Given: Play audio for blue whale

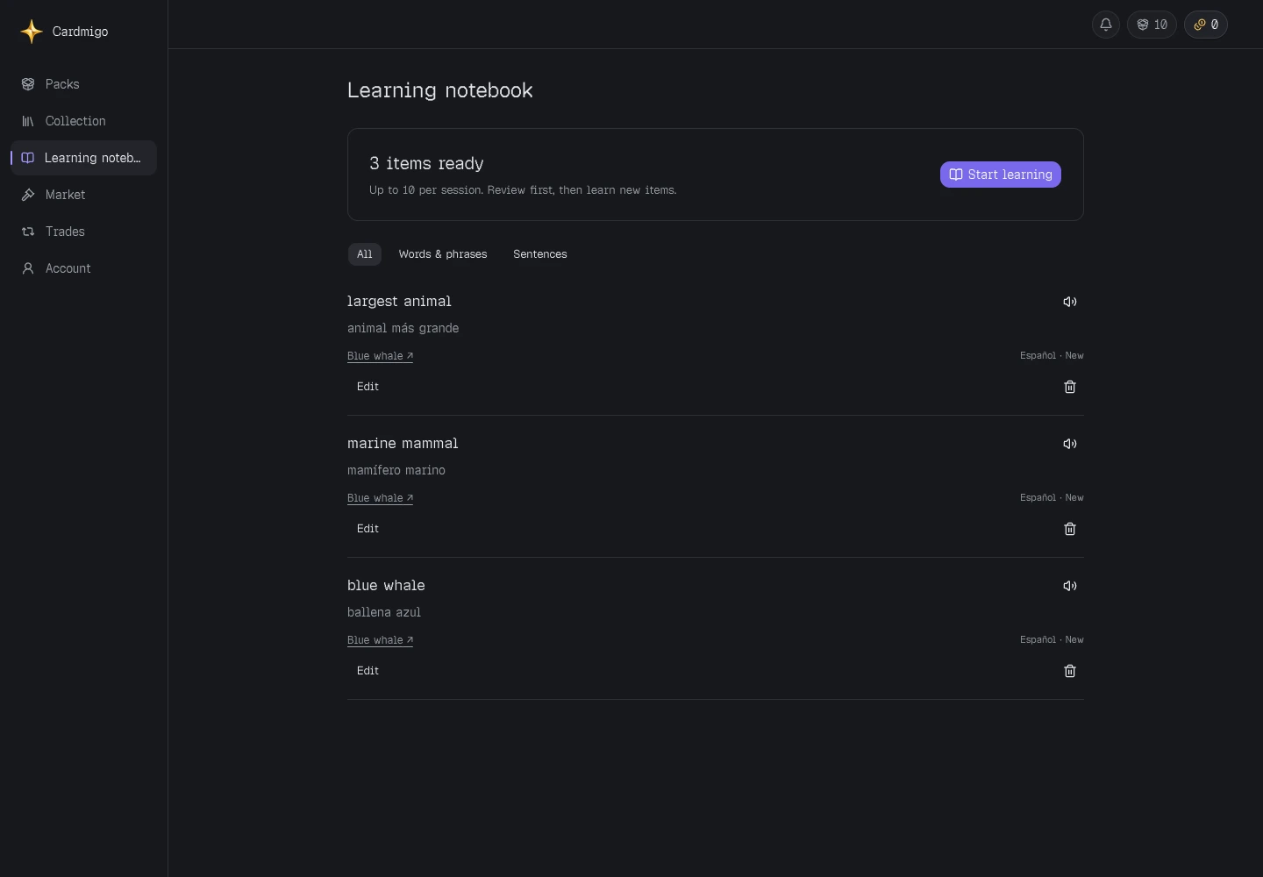Looking at the screenshot, I should click(1070, 586).
